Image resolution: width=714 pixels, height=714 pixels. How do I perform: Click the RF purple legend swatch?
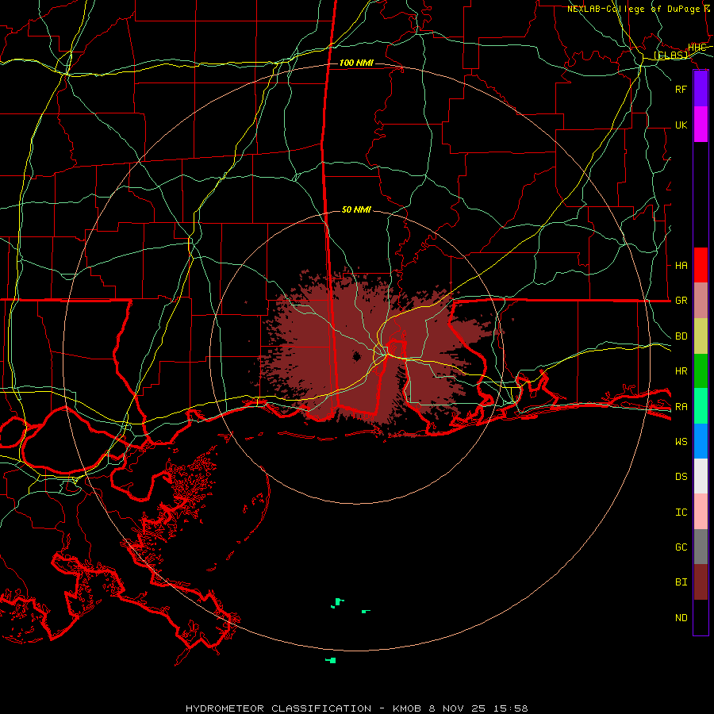tap(701, 89)
